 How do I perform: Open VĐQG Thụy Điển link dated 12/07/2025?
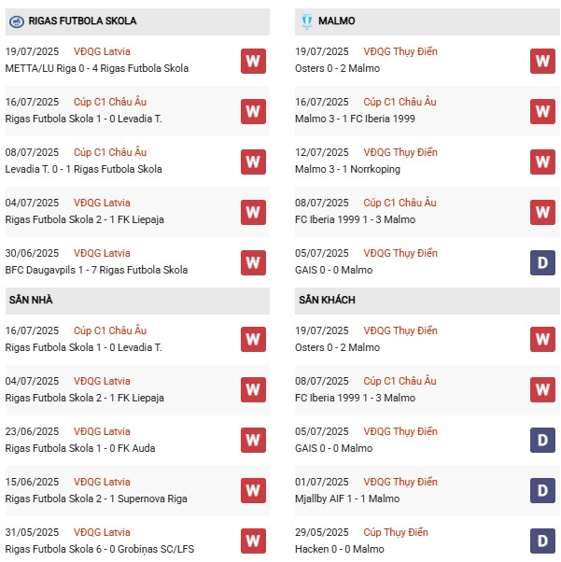(x=401, y=152)
